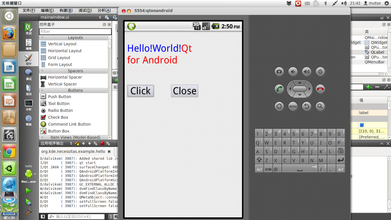The width and height of the screenshot is (391, 220).
Task: Open Firefox from the Ubuntu launcher
Action: [9, 34]
